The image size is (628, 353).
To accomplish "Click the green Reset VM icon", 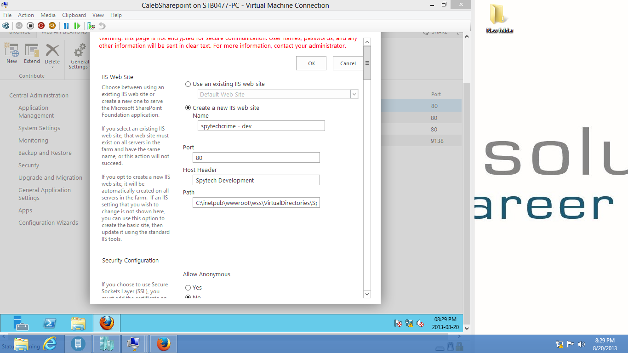I will tap(77, 26).
